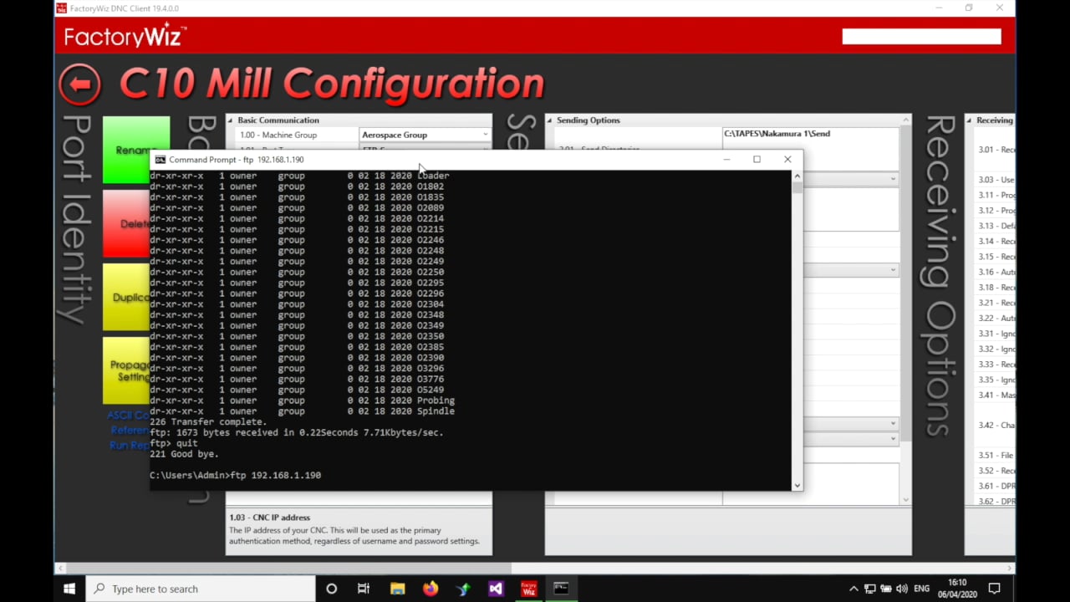1070x602 pixels.
Task: Open the clock showing 16:10
Action: click(957, 589)
